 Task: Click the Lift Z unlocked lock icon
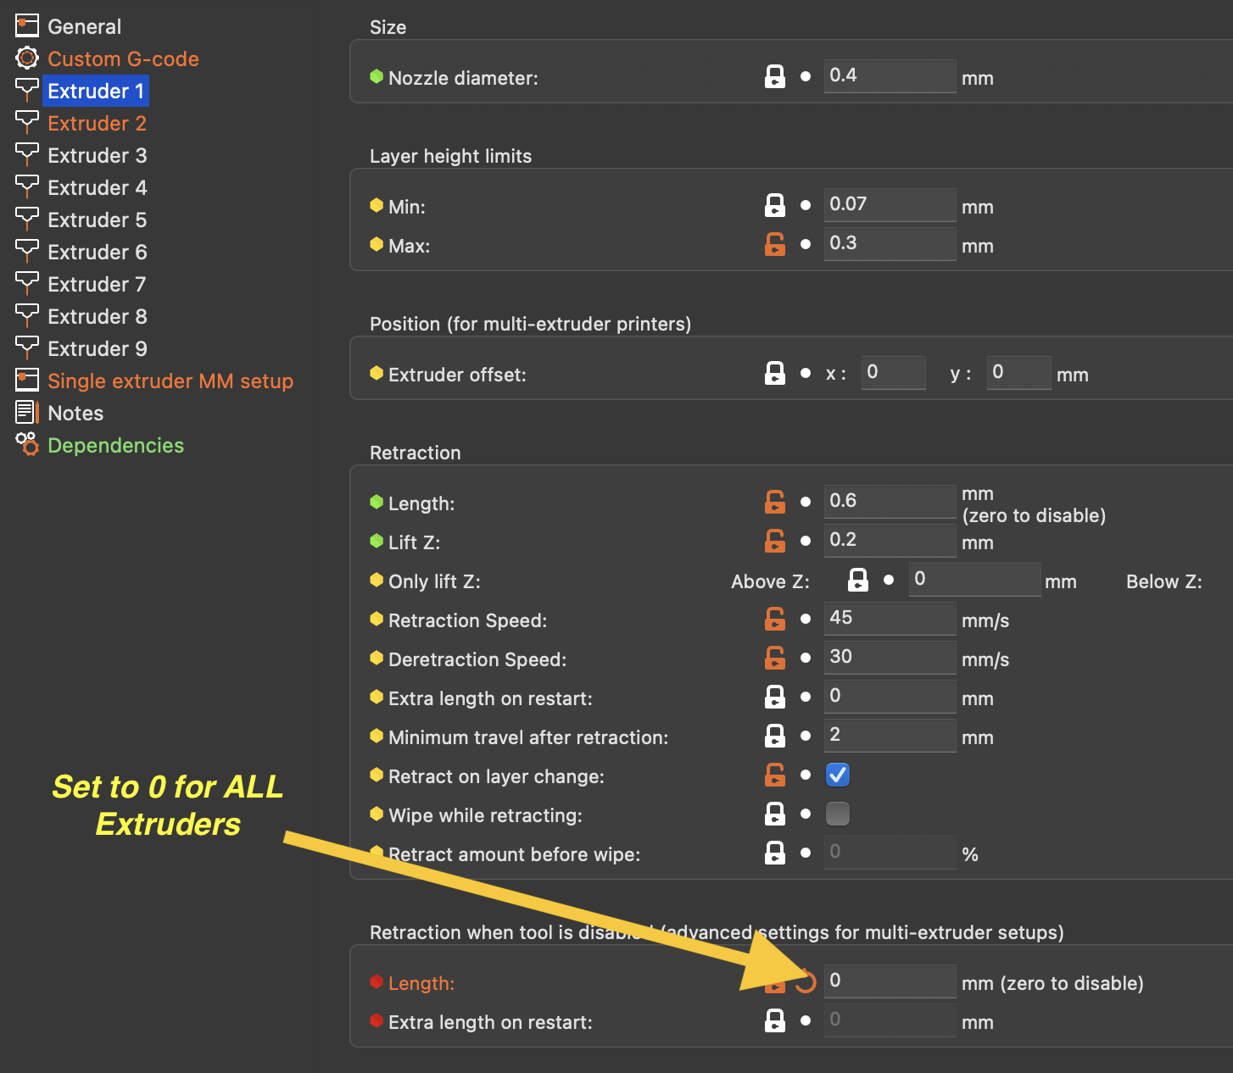775,541
